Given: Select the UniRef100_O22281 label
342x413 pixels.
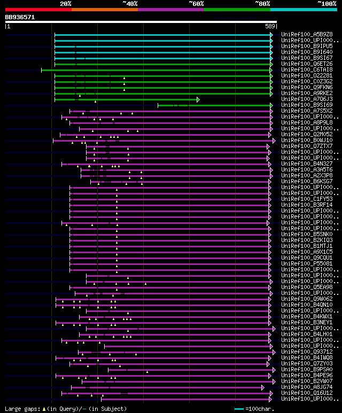Looking at the screenshot, I should tap(307, 75).
